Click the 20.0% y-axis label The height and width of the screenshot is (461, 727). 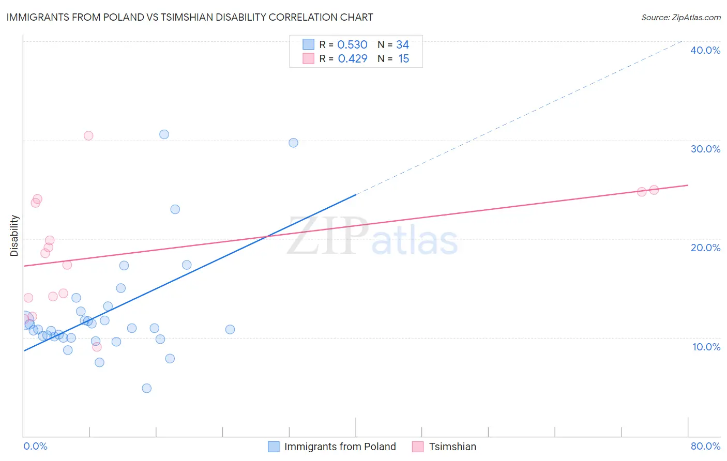click(705, 248)
